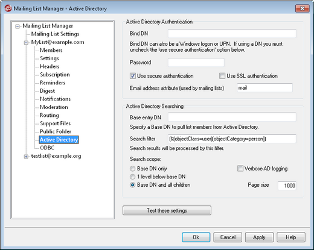Click the Base entry DN field
Viewport: 314px width, 250px height.
coord(232,117)
